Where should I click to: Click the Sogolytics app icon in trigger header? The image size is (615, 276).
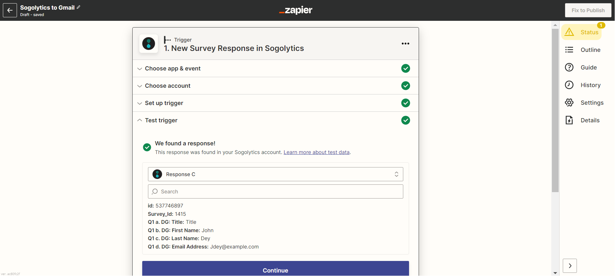pos(149,44)
